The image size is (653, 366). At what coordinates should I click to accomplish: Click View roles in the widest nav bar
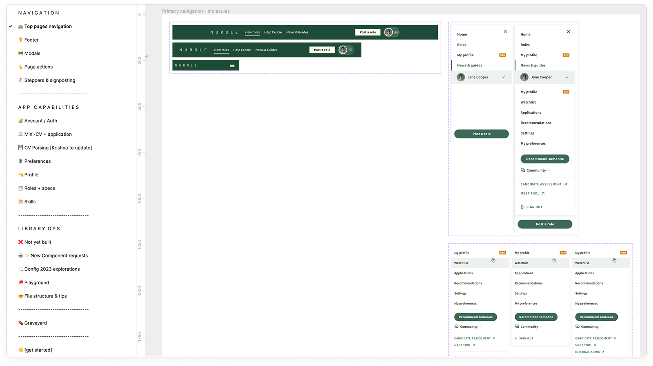tap(252, 32)
